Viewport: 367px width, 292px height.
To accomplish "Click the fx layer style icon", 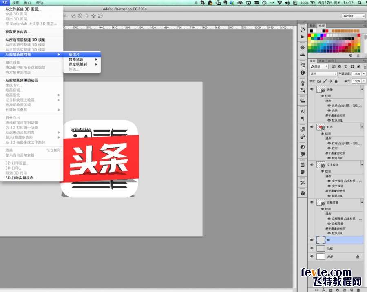I will click(323, 290).
